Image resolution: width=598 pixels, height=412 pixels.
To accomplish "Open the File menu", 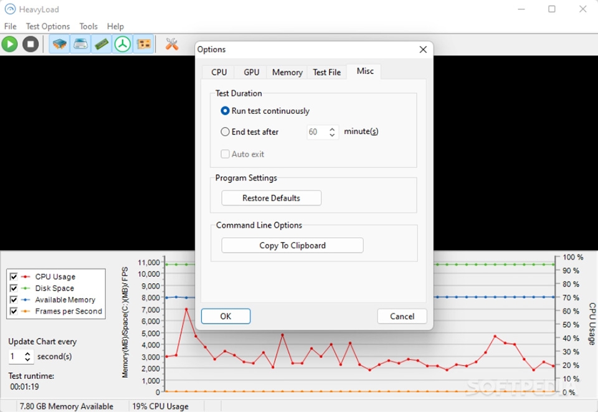I will (11, 26).
